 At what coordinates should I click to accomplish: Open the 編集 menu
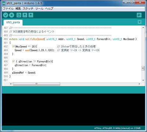pos(18,8)
